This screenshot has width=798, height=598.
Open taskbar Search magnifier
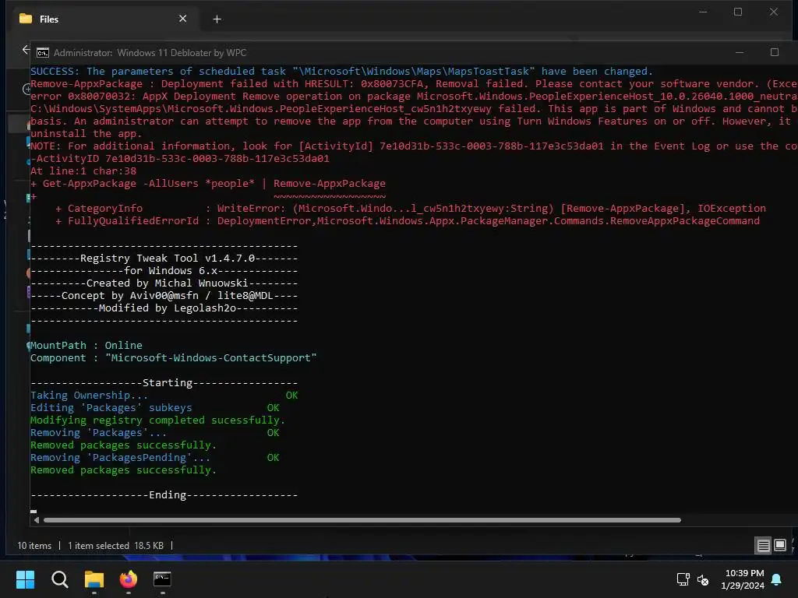pyautogui.click(x=59, y=579)
